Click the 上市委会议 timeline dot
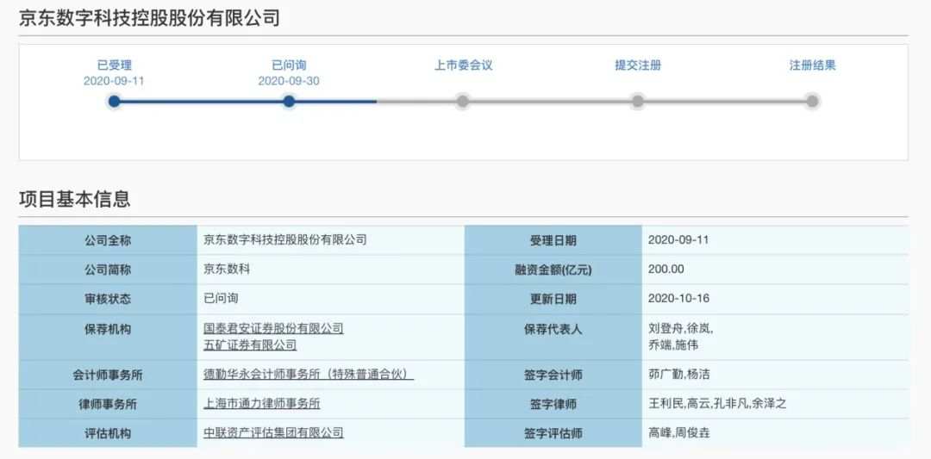This screenshot has height=459, width=931. 463,102
